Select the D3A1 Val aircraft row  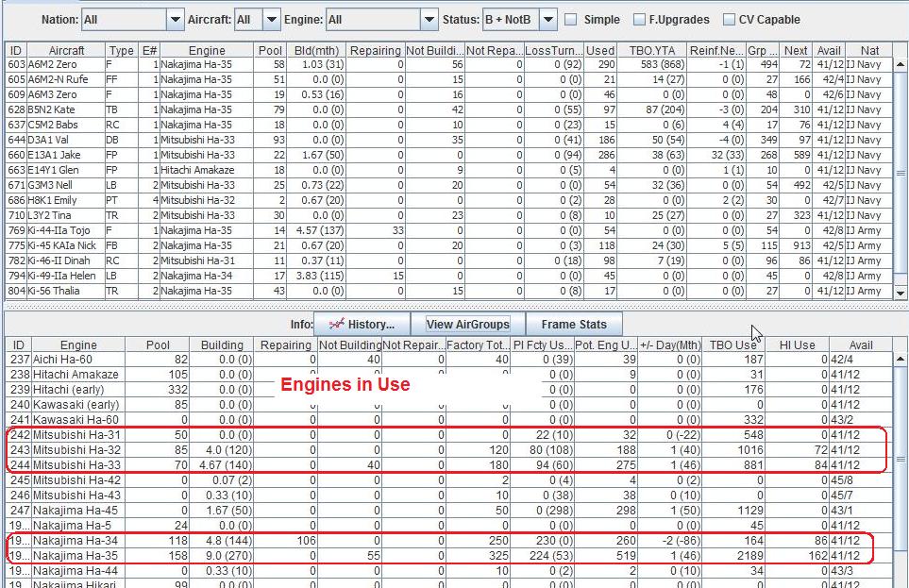coord(448,140)
